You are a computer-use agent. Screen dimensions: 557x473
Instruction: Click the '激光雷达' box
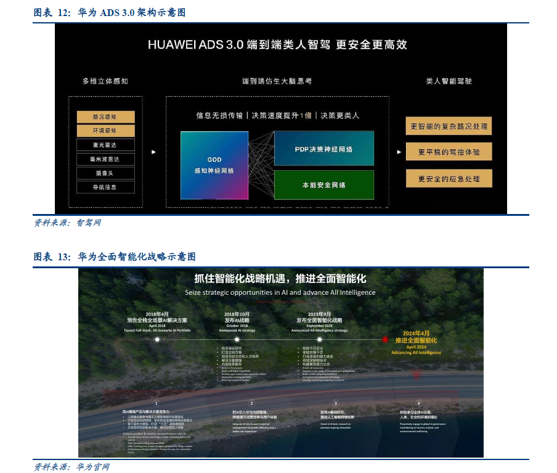105,145
